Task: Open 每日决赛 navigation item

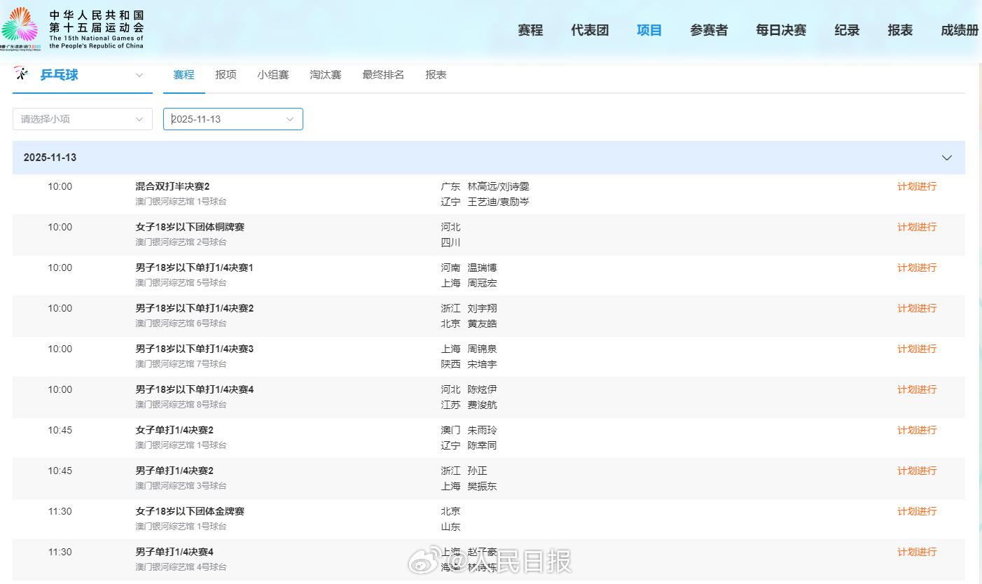Action: (781, 30)
